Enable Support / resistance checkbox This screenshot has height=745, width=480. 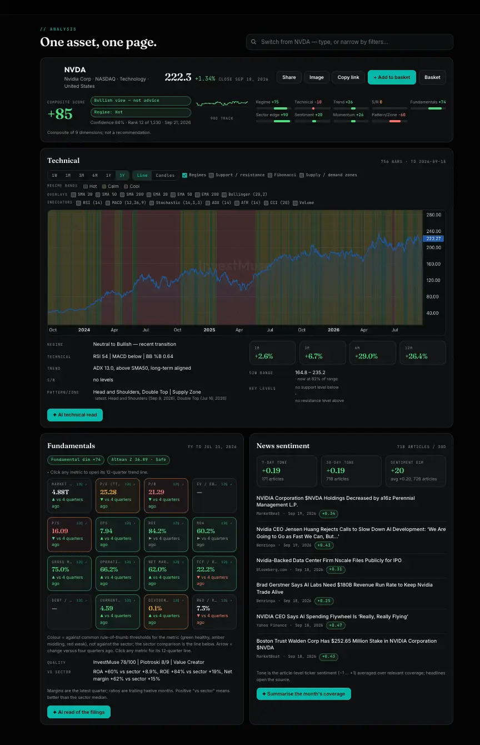(x=211, y=175)
